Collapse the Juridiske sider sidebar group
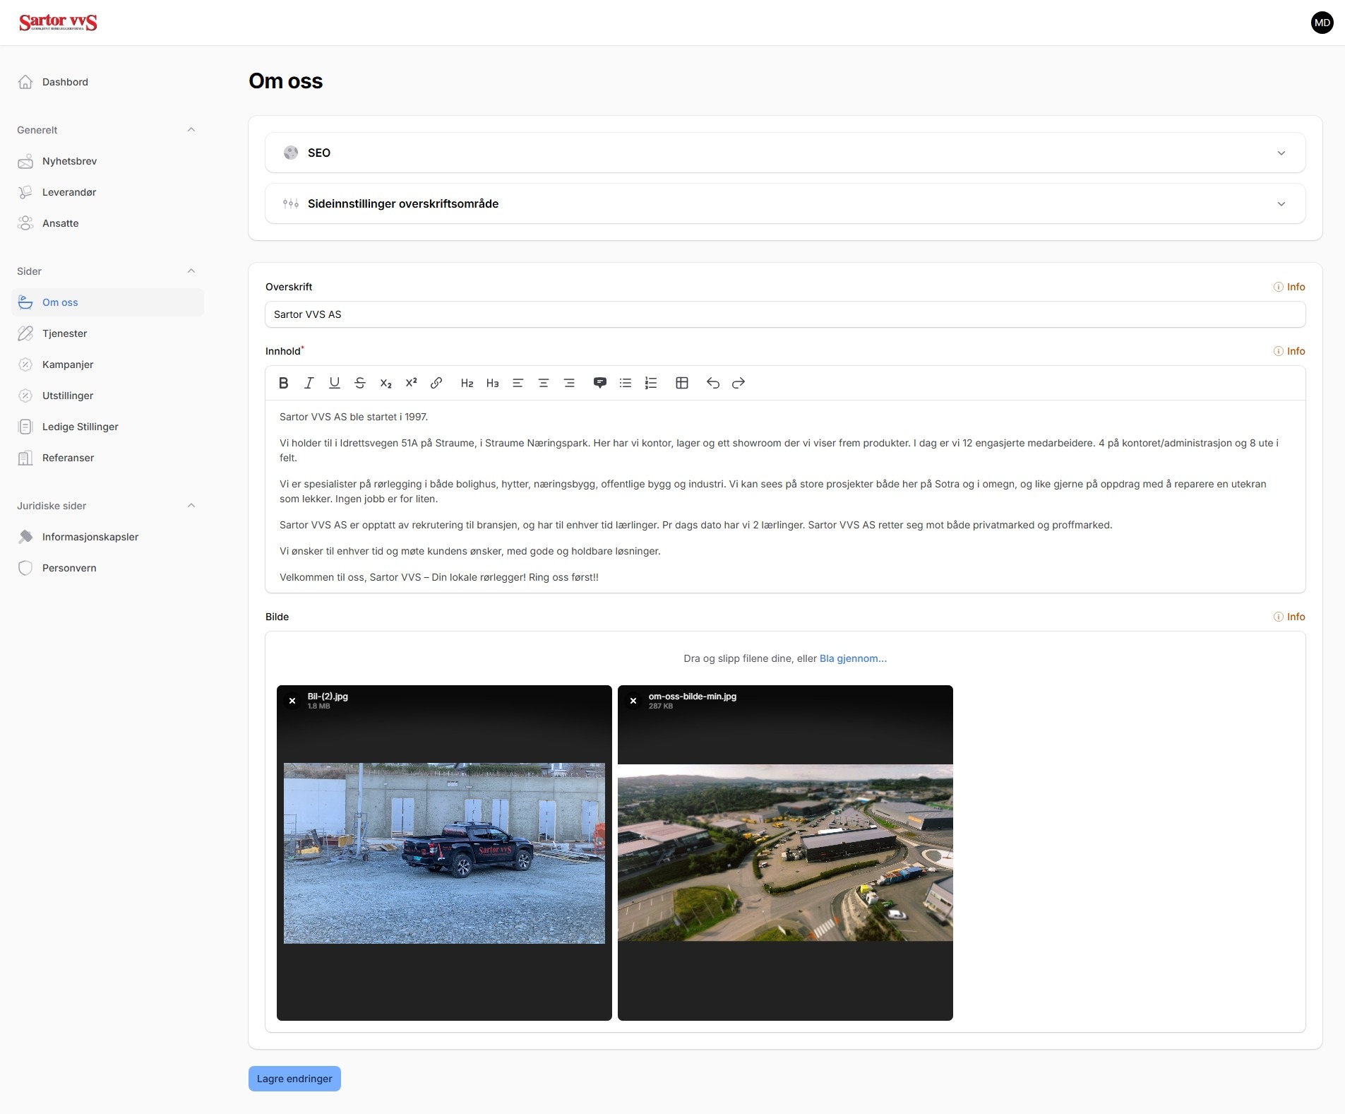This screenshot has width=1345, height=1114. pos(191,506)
